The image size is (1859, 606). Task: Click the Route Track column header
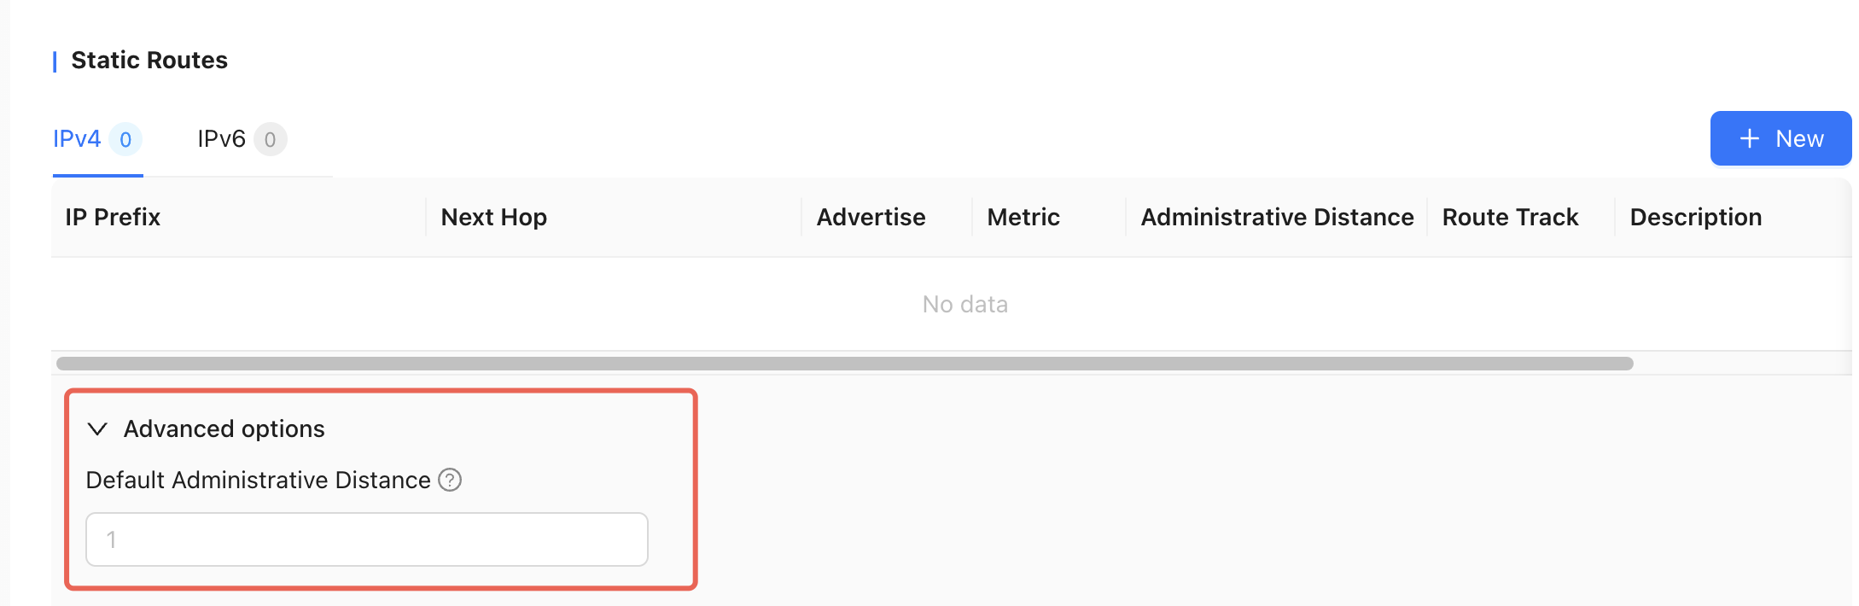[x=1510, y=217]
